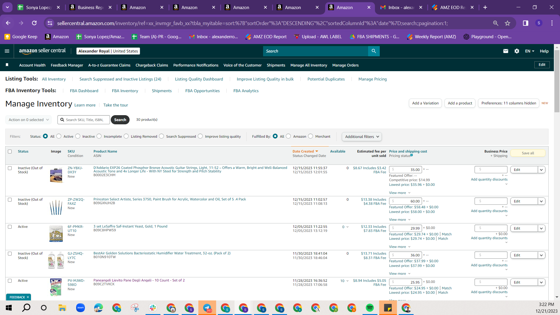Go to Manage Orders in navigation bar
Image resolution: width=560 pixels, height=315 pixels.
[345, 65]
